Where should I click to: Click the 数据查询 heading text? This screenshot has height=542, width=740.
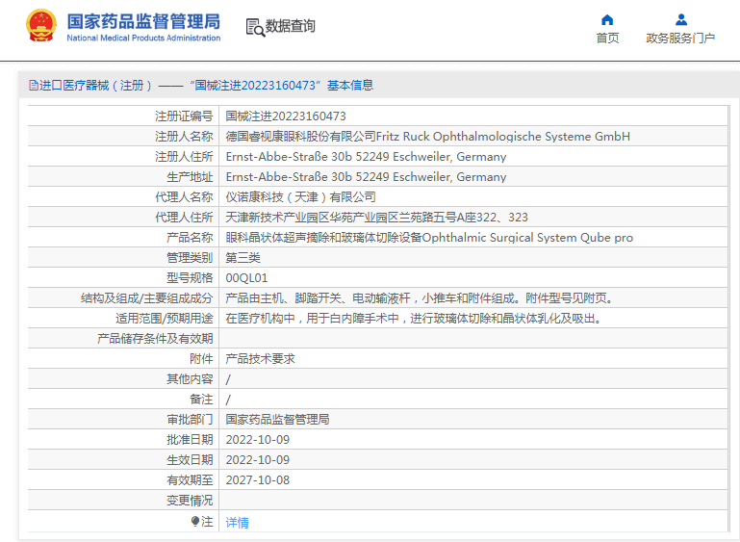(x=291, y=26)
